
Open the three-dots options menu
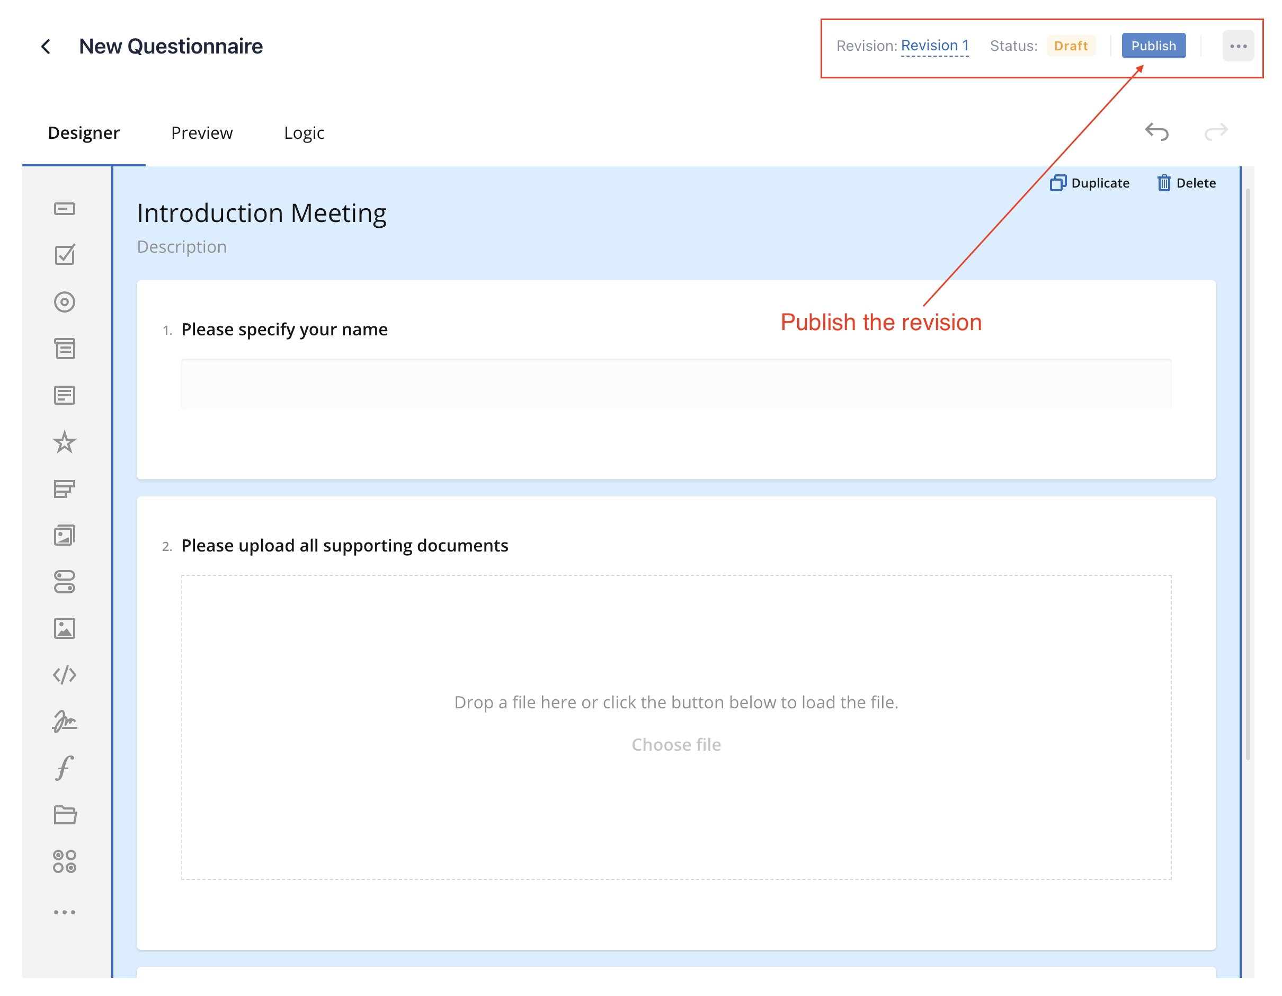coord(1238,46)
